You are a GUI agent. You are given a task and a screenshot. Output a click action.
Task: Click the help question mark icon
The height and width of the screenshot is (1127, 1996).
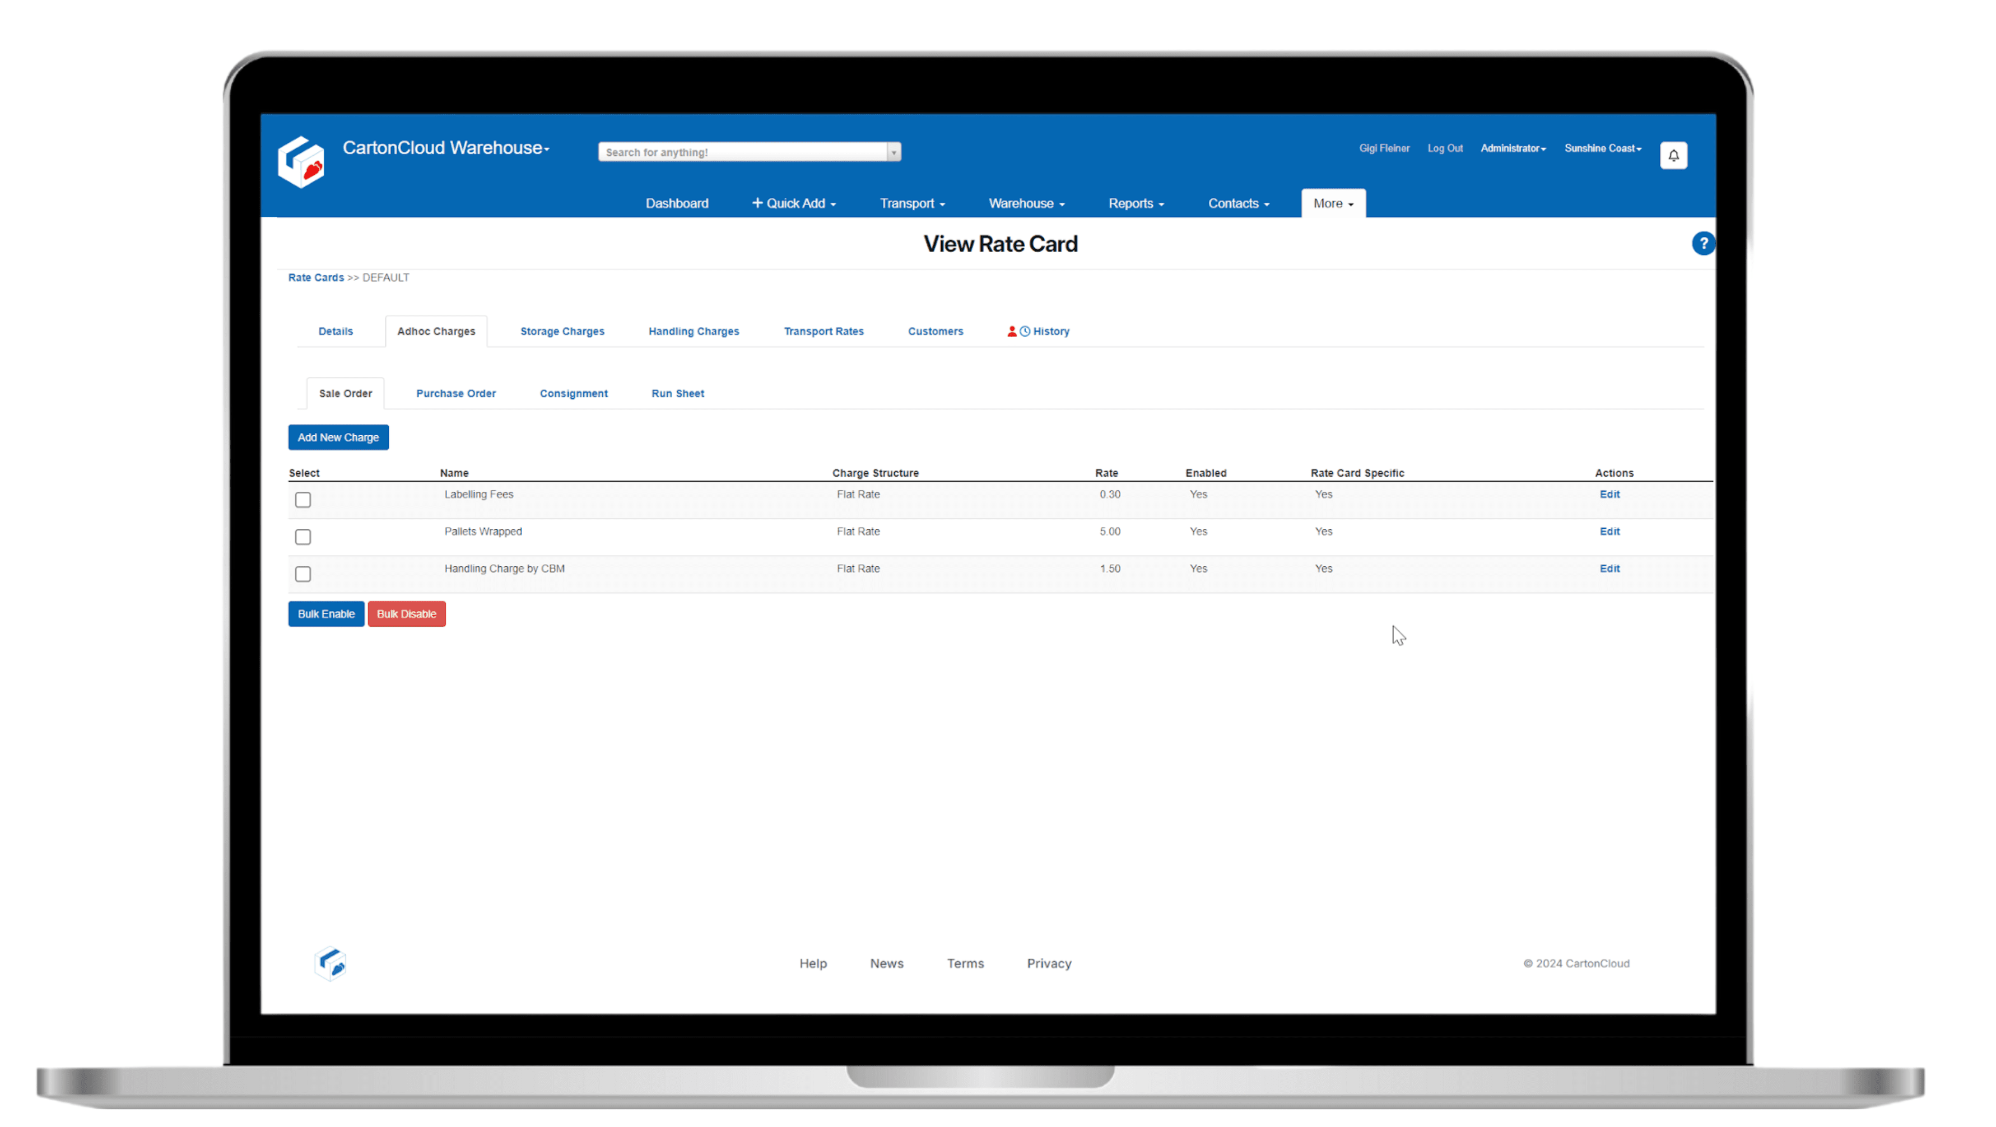click(1704, 243)
